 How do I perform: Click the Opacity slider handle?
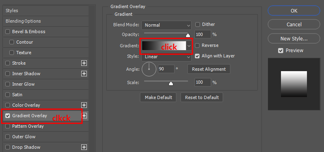(x=188, y=36)
